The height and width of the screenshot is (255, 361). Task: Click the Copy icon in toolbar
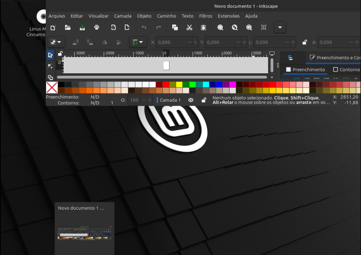[x=175, y=28]
